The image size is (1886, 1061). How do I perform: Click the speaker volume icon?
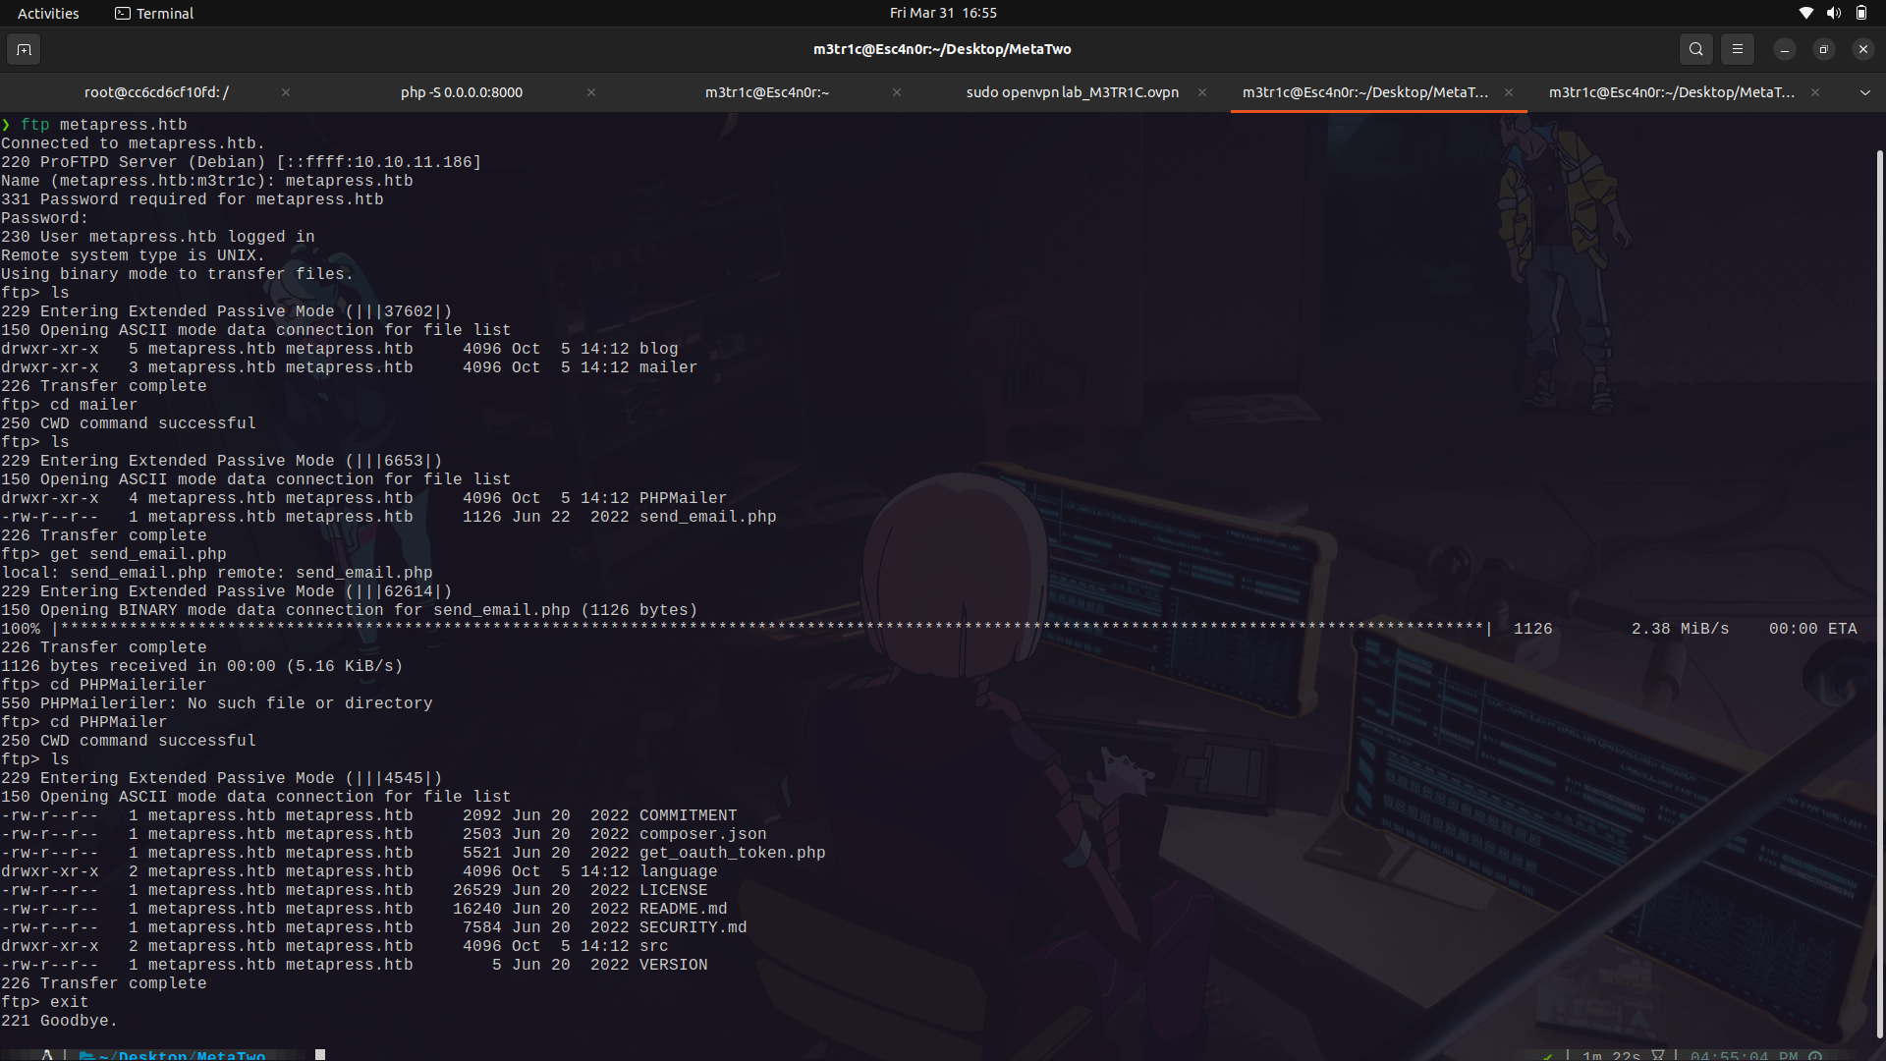click(1832, 13)
